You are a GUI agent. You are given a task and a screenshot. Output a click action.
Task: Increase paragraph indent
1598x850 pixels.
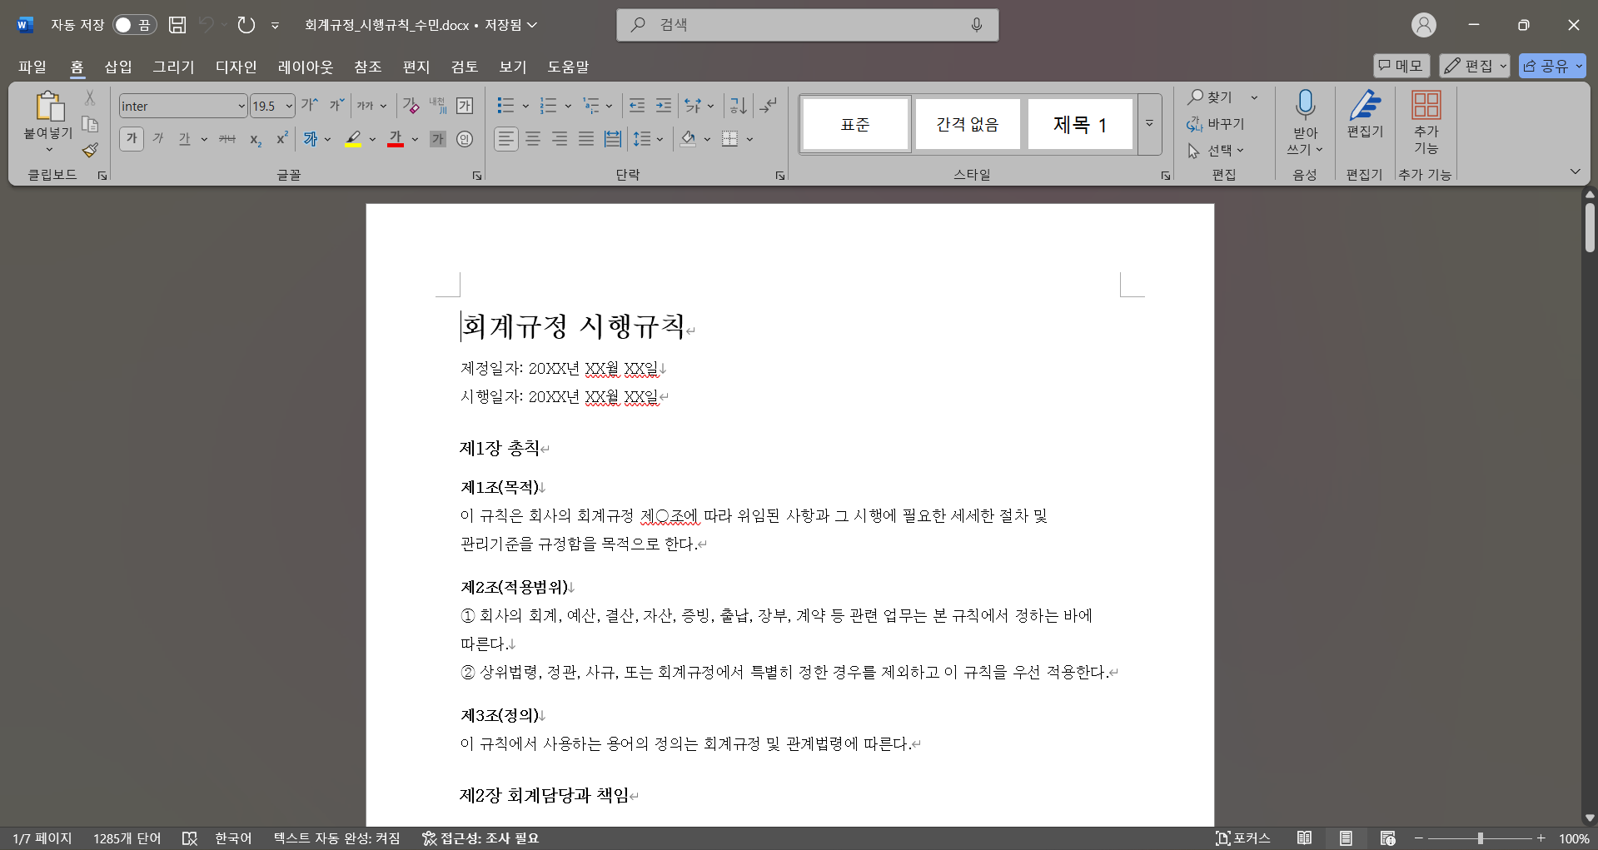pos(664,106)
